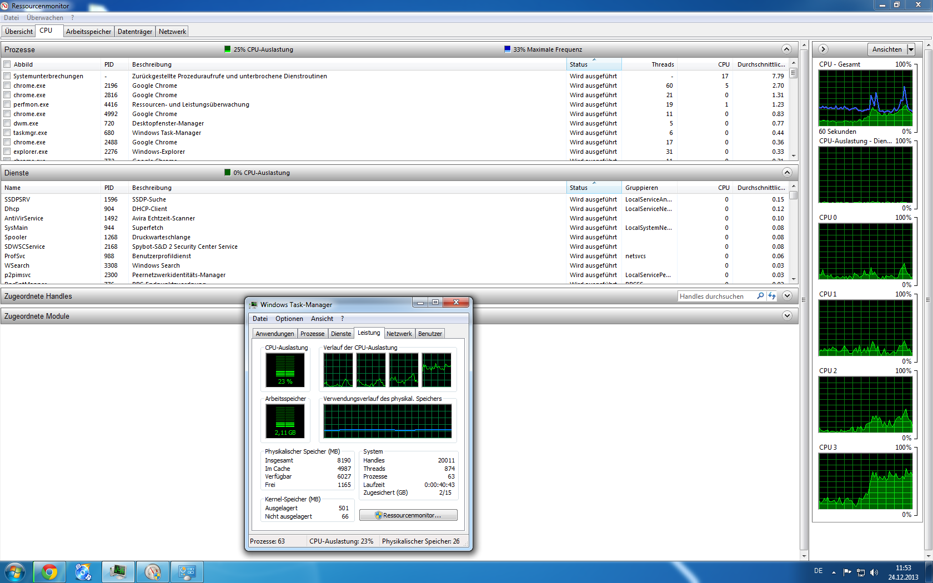
Task: Check the taskmgr.exe process checkbox
Action: pos(7,133)
